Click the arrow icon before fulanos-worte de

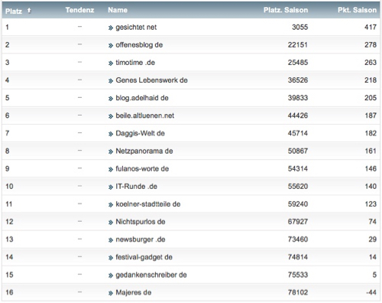point(111,169)
